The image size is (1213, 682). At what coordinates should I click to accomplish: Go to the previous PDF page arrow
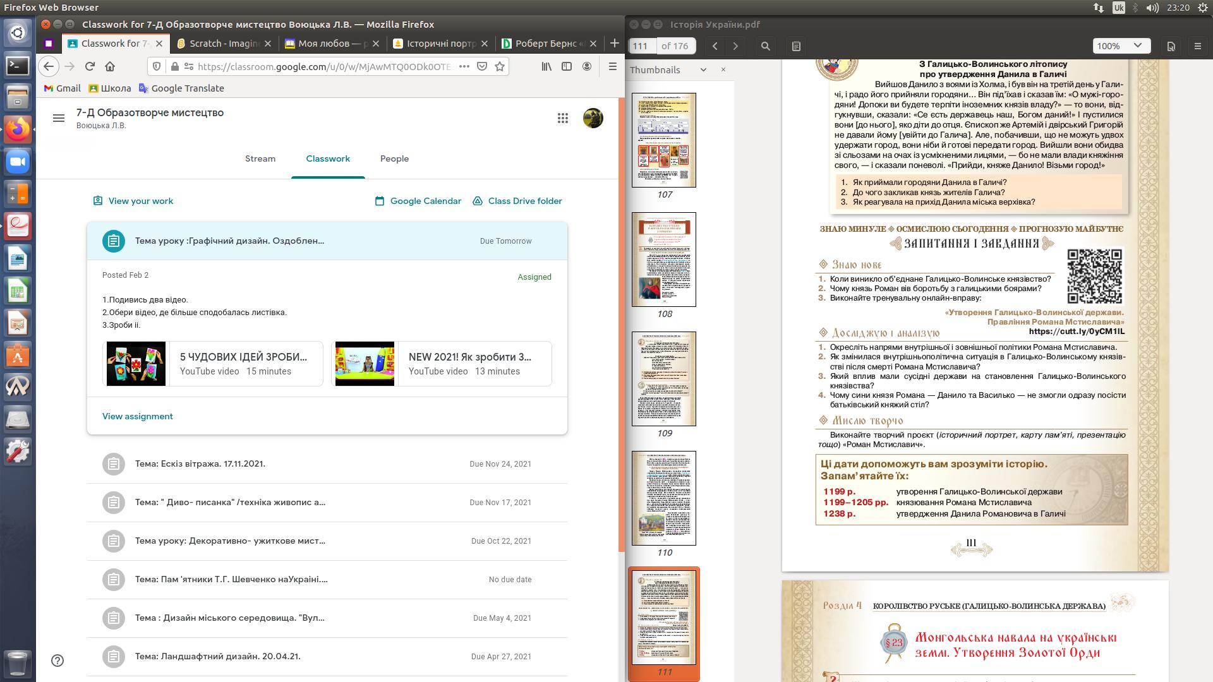click(x=715, y=46)
